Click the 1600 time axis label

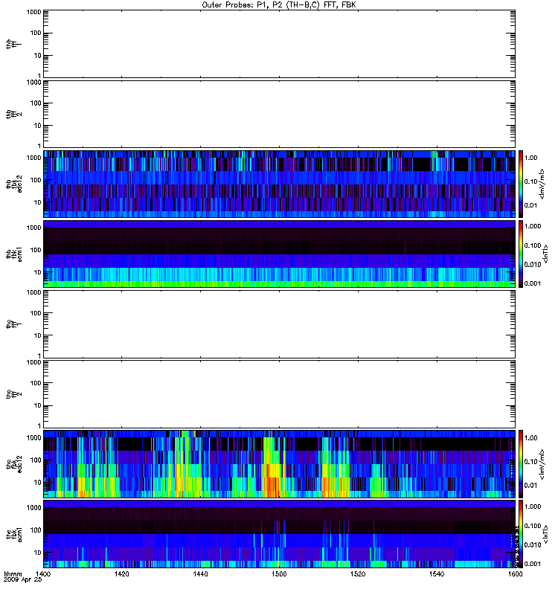pos(515,573)
